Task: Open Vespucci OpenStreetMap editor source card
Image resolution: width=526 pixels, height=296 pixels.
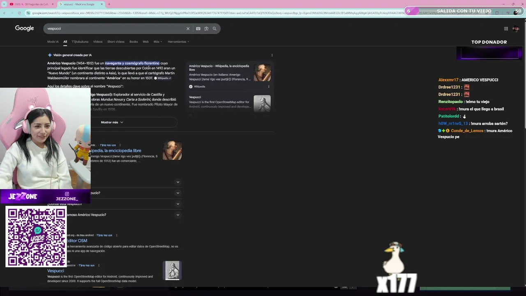Action: click(220, 102)
